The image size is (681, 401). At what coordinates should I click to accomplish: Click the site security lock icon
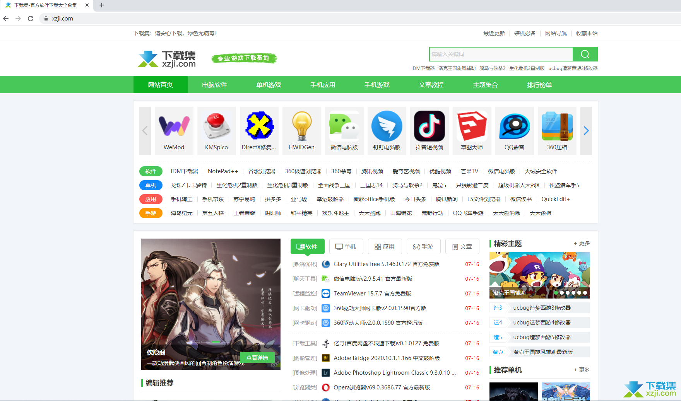(x=46, y=19)
